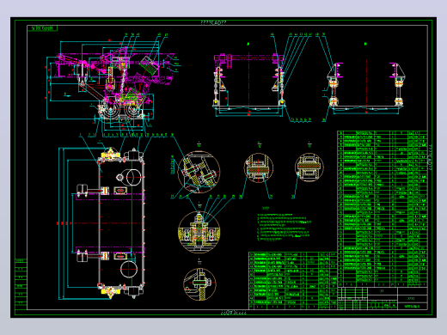This screenshot has height=335, width=447.
Task: Pick the bottom bolt detail circle
Action: click(x=199, y=284)
